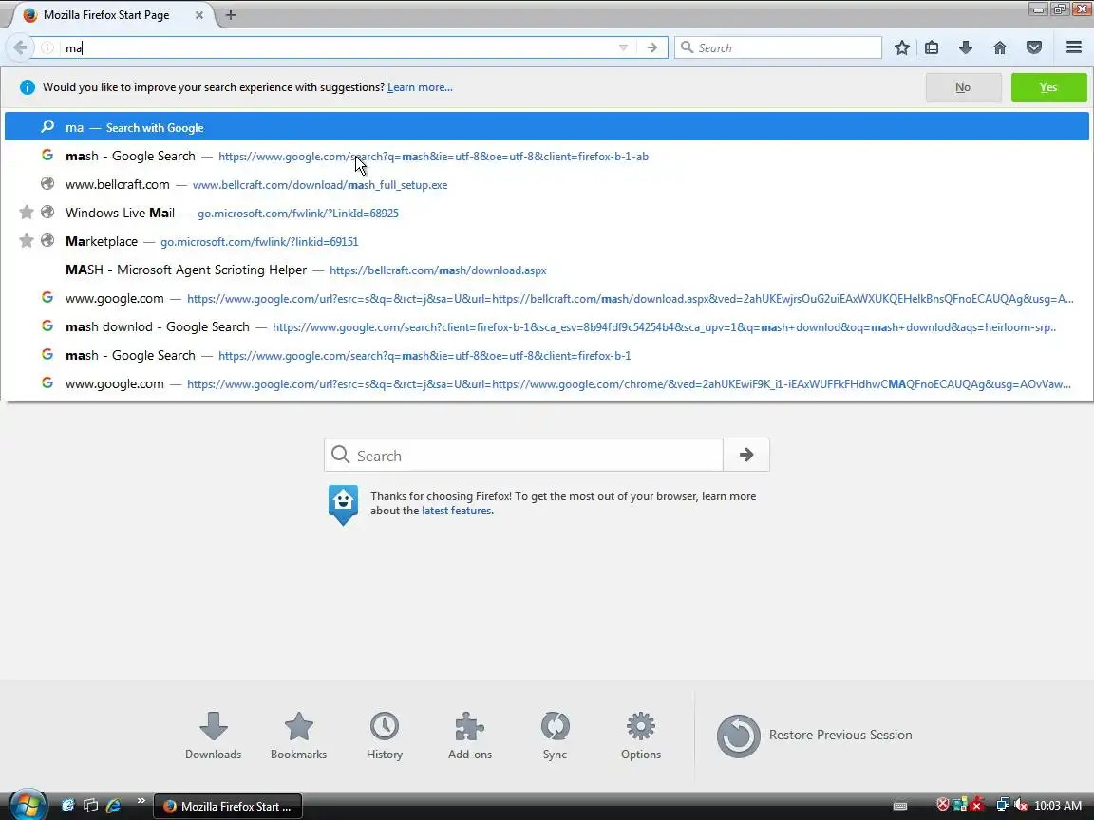The image size is (1094, 820).
Task: Open the Windows Start menu orb
Action: (x=27, y=806)
